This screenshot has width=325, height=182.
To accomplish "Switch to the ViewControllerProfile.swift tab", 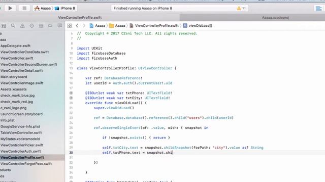I will (80, 18).
